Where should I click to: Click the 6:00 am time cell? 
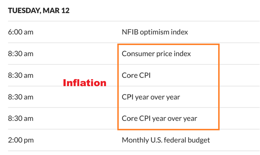21,32
